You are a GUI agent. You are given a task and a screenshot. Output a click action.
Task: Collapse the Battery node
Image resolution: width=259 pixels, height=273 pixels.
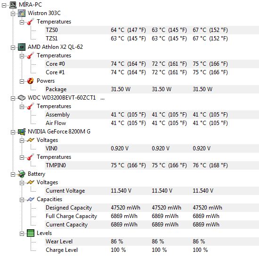(13, 175)
